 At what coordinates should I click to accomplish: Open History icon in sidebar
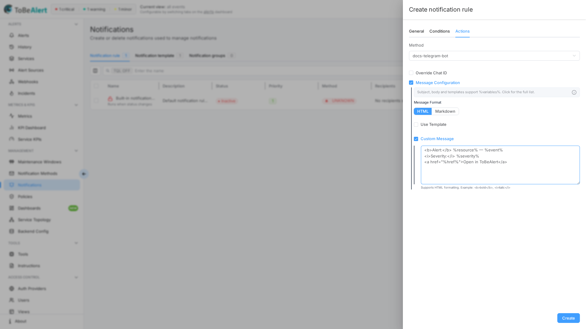click(x=12, y=47)
